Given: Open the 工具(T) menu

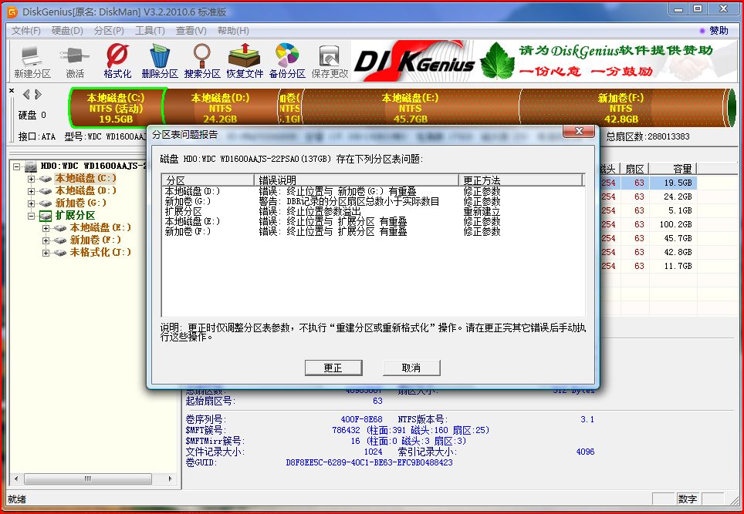Looking at the screenshot, I should coord(150,30).
